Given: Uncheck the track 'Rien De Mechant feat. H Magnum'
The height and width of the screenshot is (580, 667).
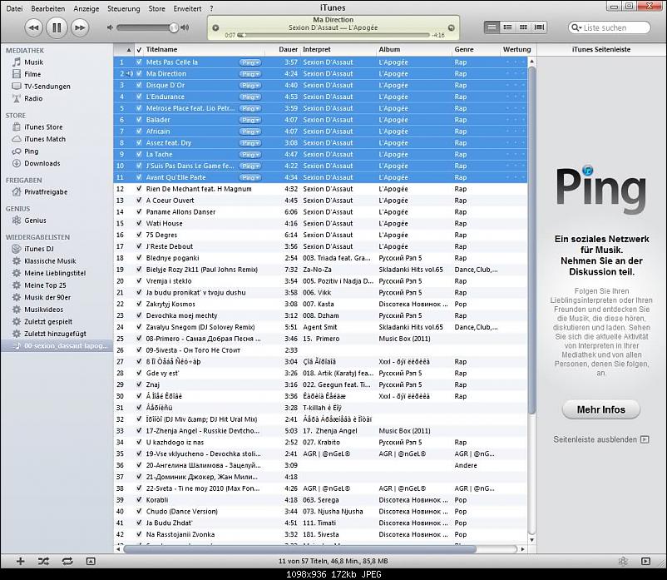Looking at the screenshot, I should (x=139, y=189).
